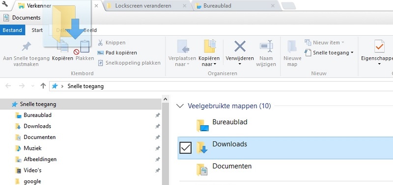The image size is (393, 185).
Task: Click Naam wijzigen rename icon
Action: point(266,46)
